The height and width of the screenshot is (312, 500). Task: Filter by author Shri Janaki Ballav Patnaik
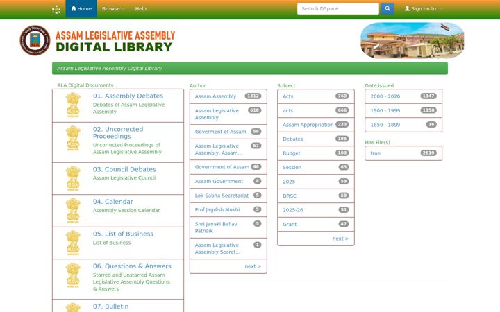[216, 227]
